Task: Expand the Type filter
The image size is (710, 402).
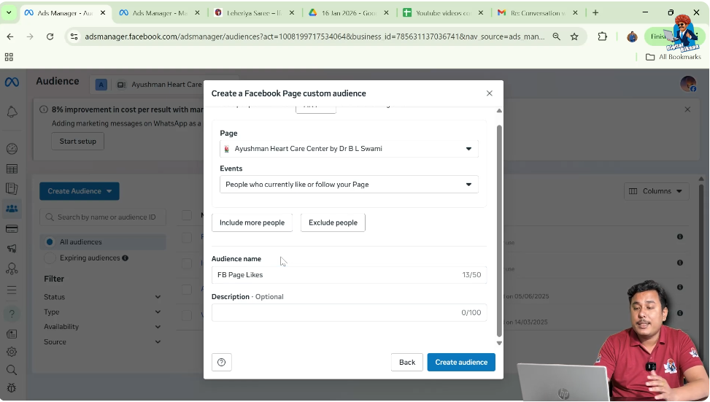Action: point(102,312)
